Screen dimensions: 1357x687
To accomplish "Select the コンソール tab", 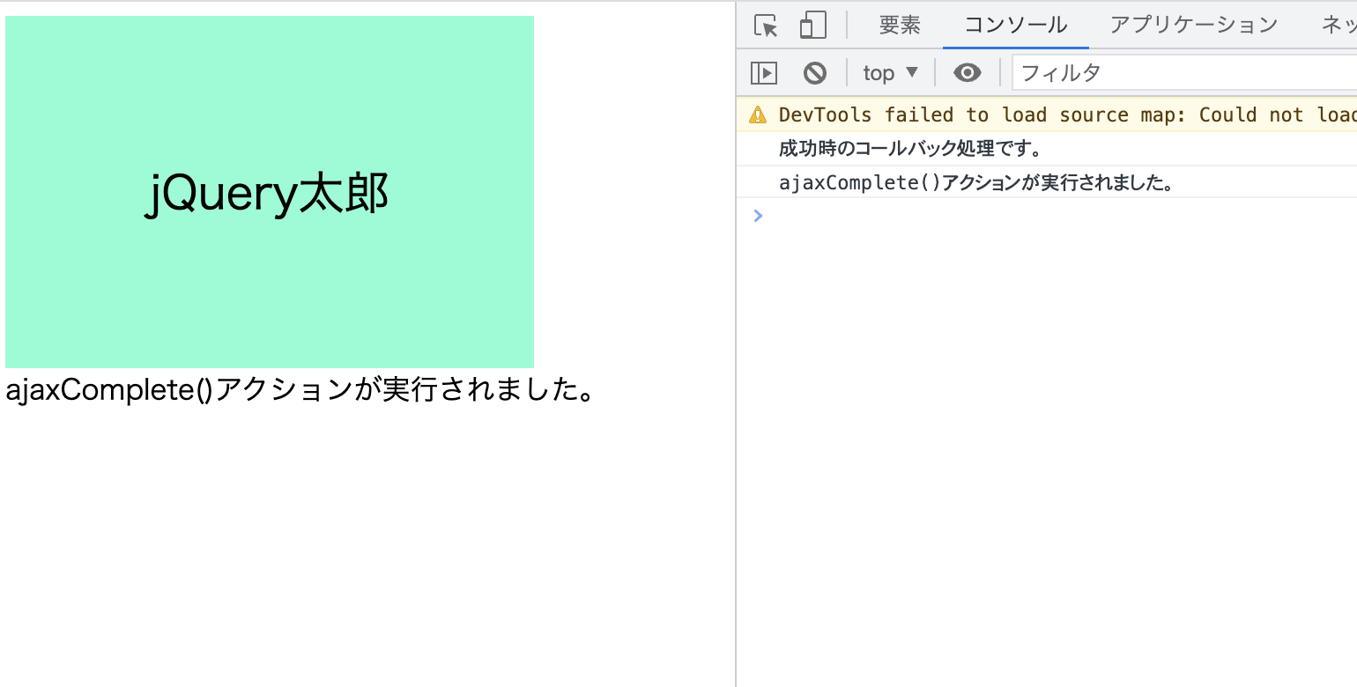I will (1016, 25).
